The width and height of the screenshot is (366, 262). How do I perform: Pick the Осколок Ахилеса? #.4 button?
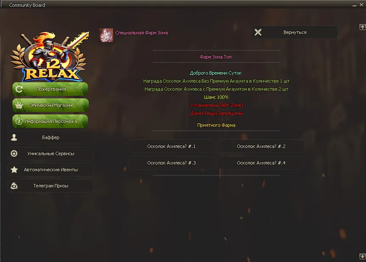pyautogui.click(x=261, y=163)
